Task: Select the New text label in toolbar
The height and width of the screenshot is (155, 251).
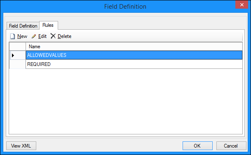Action: 22,36
